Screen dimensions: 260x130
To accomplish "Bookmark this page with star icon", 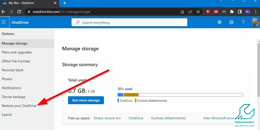I will (x=198, y=12).
